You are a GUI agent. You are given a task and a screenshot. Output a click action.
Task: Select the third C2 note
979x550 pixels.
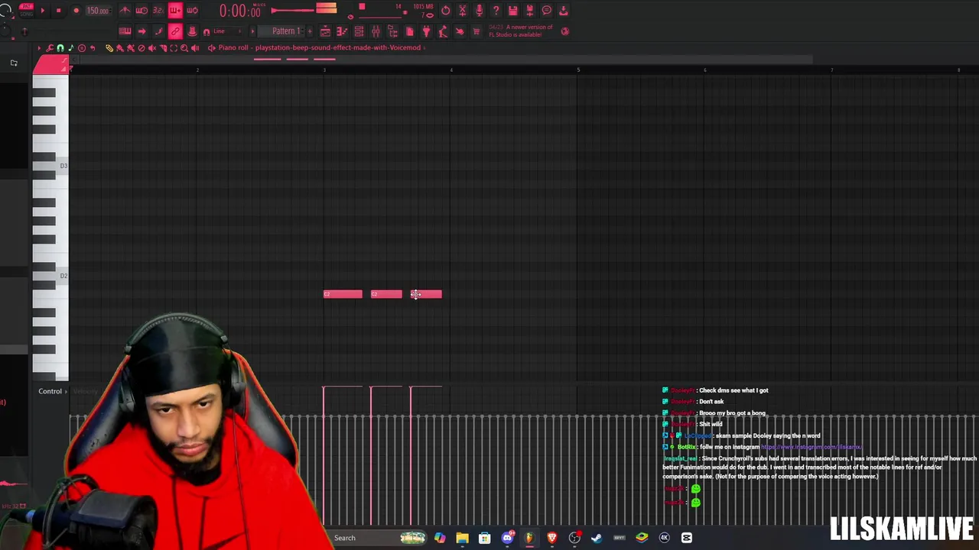click(x=426, y=294)
